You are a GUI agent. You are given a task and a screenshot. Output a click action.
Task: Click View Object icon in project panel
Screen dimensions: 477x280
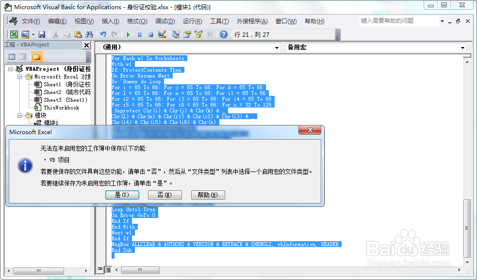tap(23, 57)
